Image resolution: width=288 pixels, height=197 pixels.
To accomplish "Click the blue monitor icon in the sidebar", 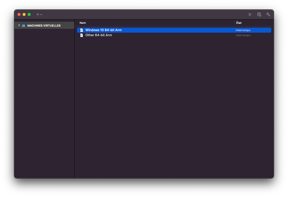I will click(24, 25).
